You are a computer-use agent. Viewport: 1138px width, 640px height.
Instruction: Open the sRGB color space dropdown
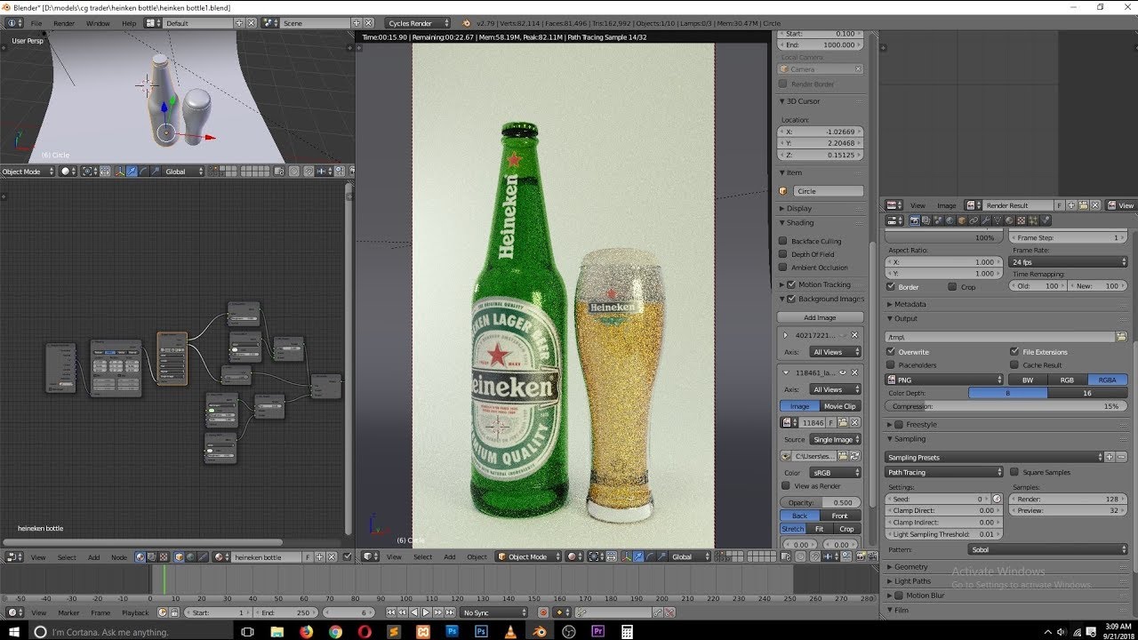coord(835,473)
